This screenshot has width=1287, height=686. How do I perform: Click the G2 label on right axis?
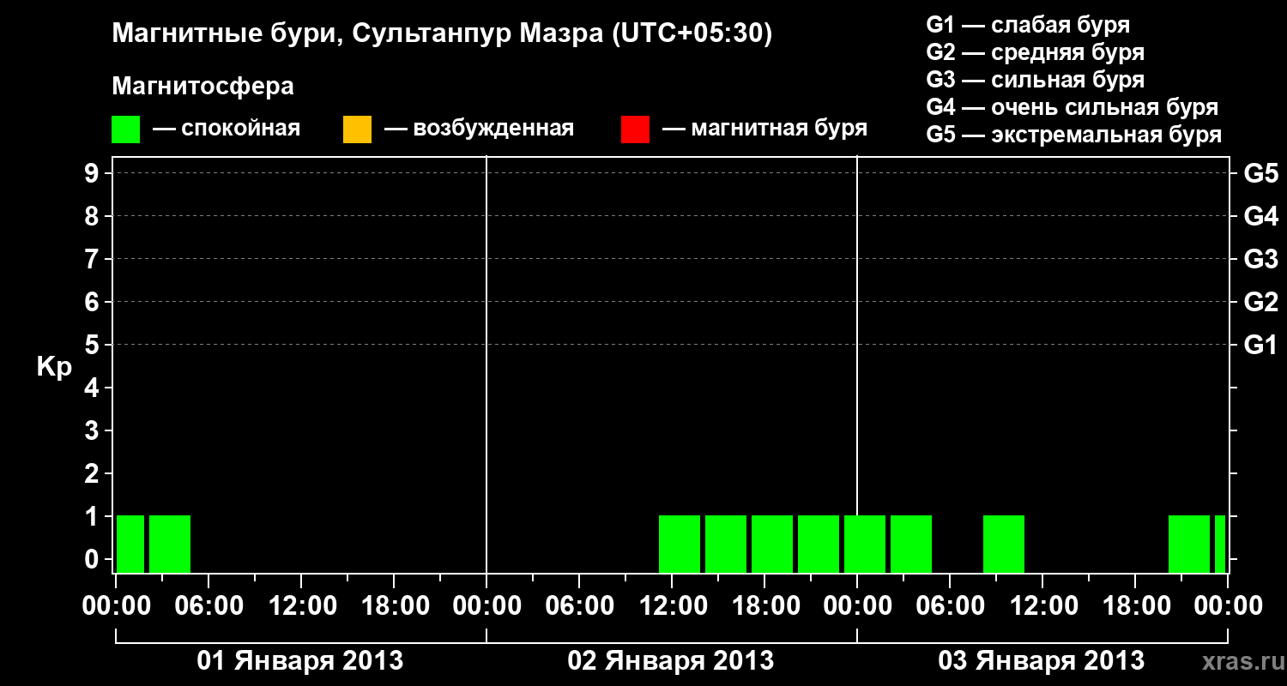pos(1260,302)
